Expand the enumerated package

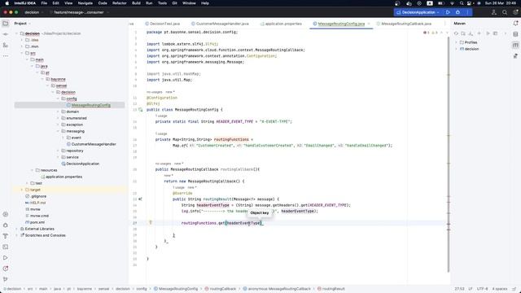(58, 118)
